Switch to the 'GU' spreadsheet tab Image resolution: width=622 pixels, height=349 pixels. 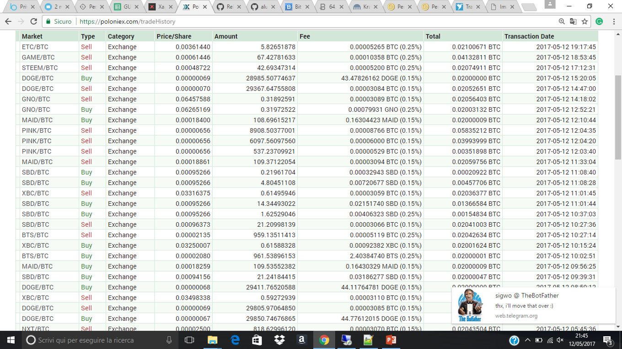point(125,7)
